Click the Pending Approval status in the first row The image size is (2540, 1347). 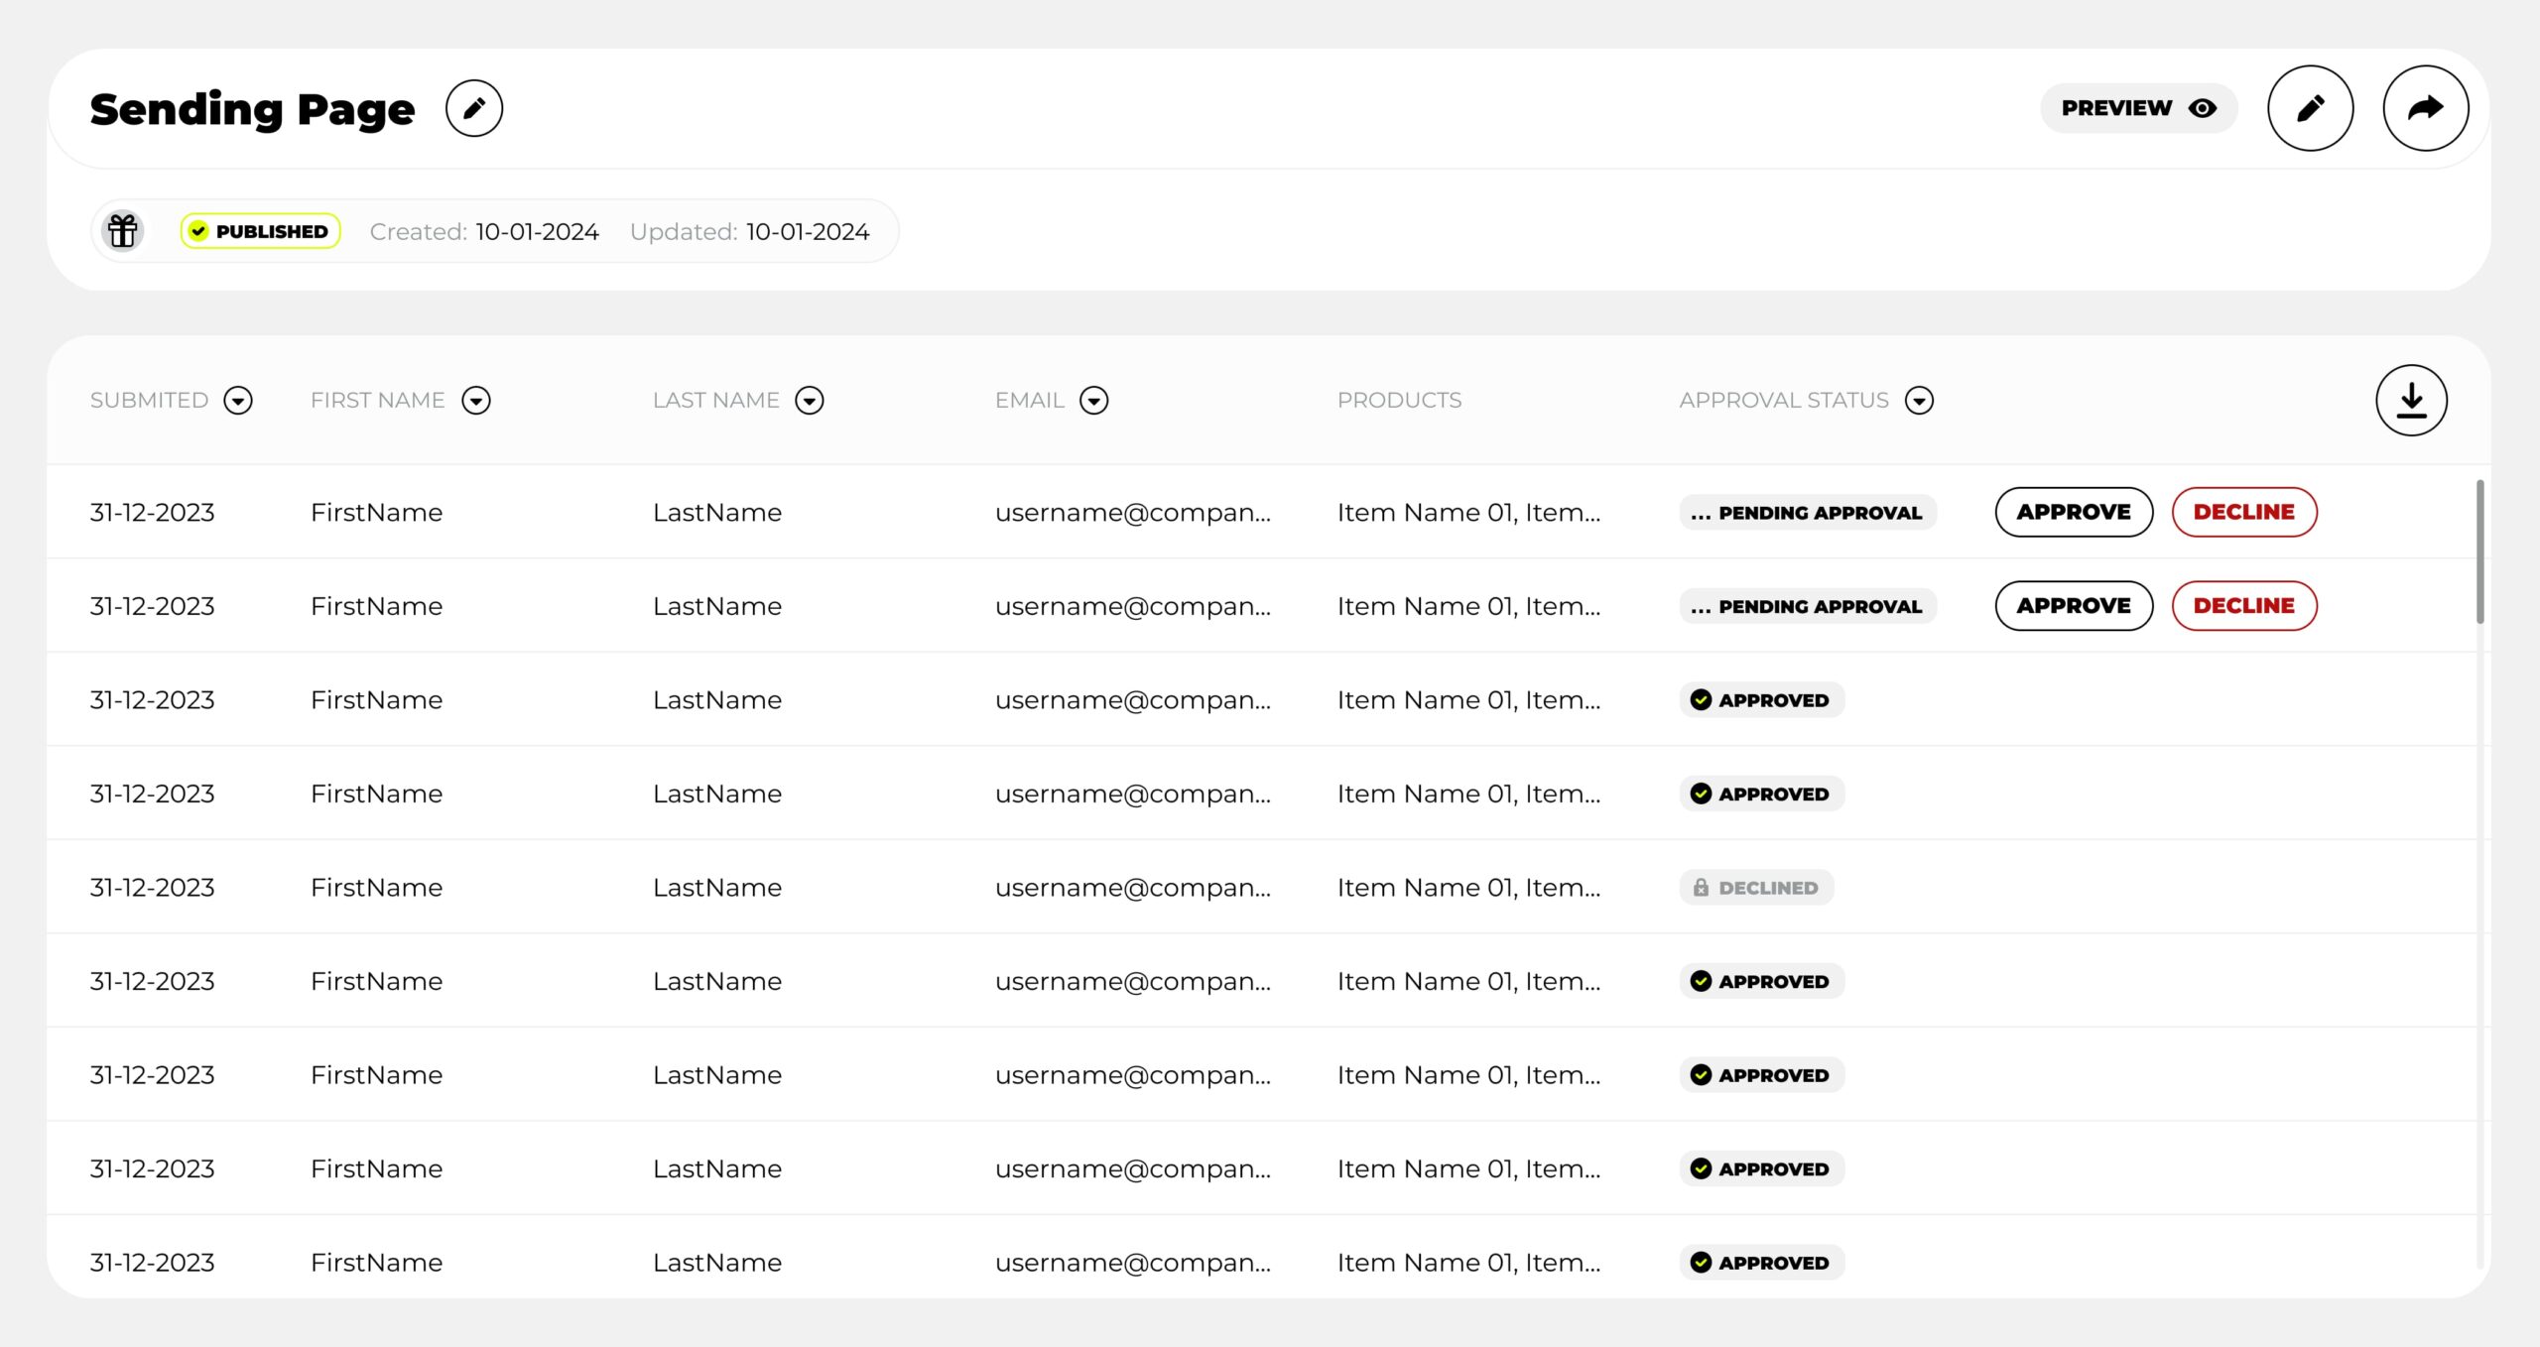coord(1807,513)
